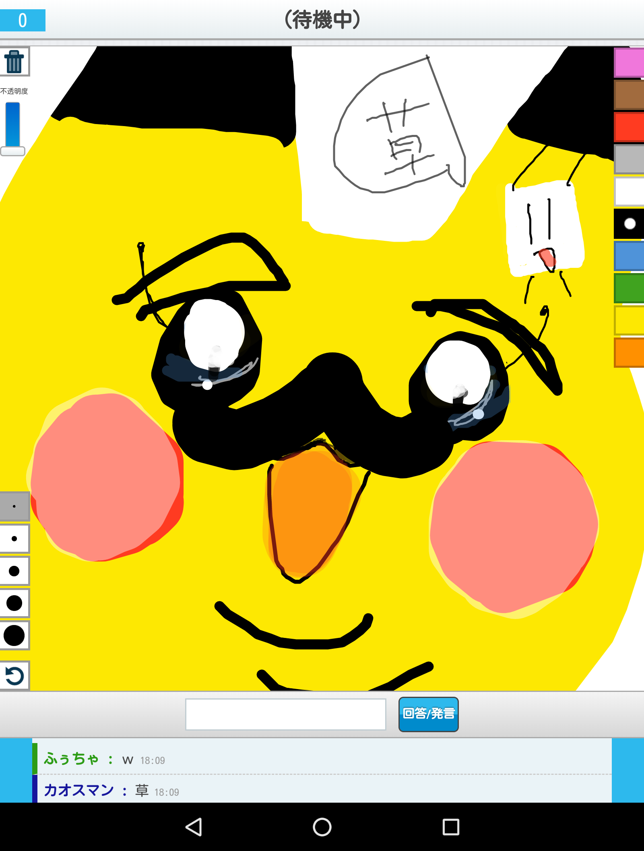Tap the score counter showing 0
The image size is (644, 851).
pyautogui.click(x=23, y=20)
